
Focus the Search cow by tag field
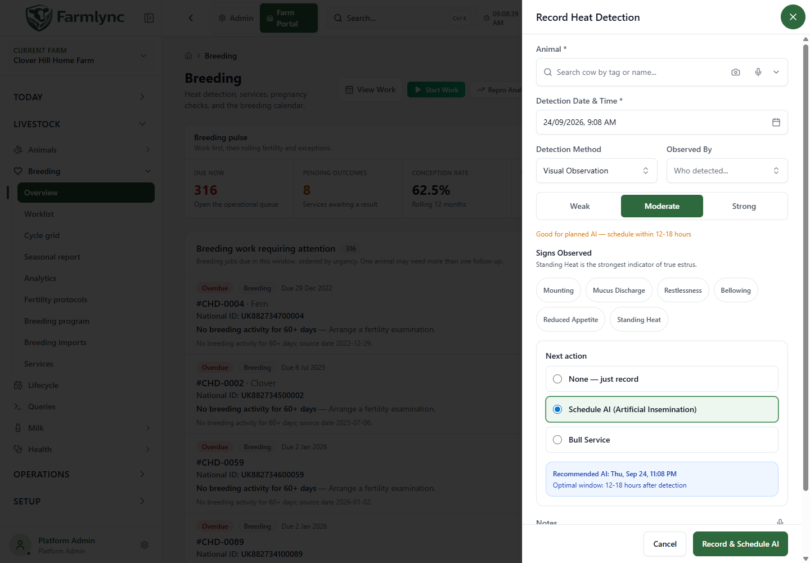pyautogui.click(x=638, y=72)
